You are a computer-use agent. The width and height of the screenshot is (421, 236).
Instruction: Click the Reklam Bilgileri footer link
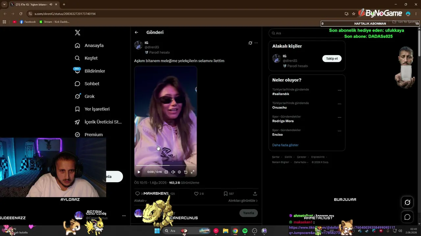(x=281, y=162)
